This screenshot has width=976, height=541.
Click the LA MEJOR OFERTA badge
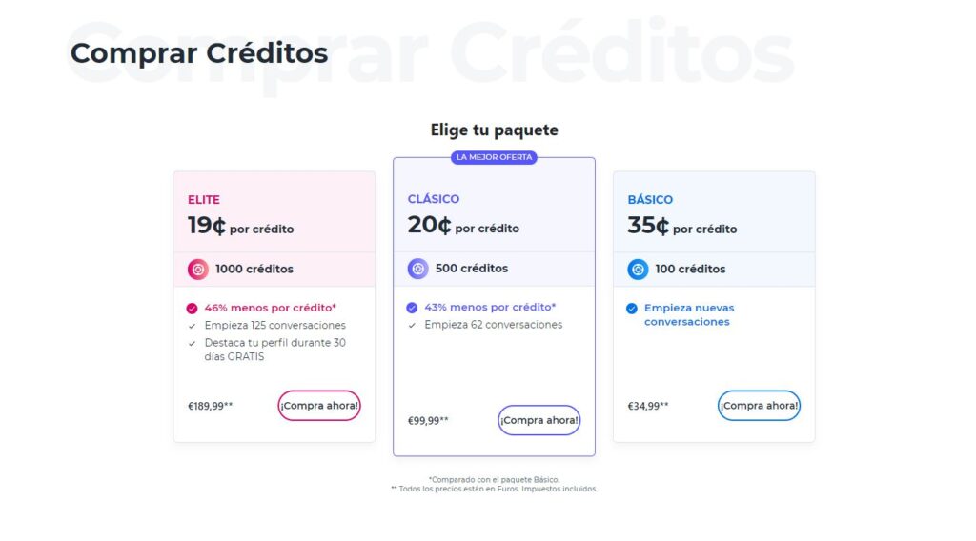pyautogui.click(x=494, y=157)
